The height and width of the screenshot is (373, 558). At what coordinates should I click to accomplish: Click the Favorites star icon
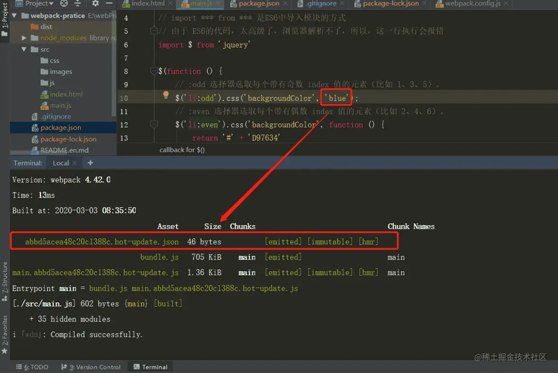(5, 351)
